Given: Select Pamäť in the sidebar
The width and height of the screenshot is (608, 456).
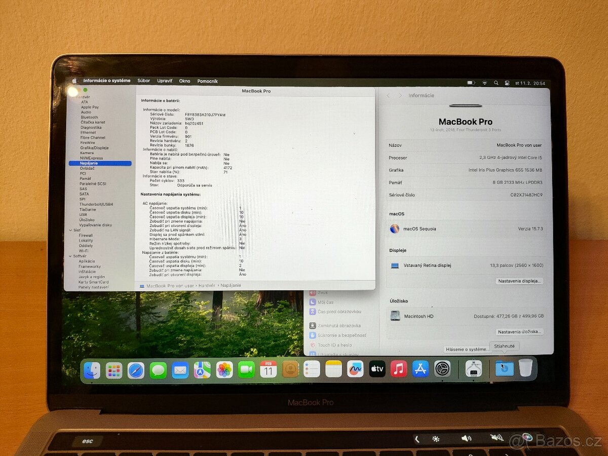Looking at the screenshot, I should [x=85, y=178].
